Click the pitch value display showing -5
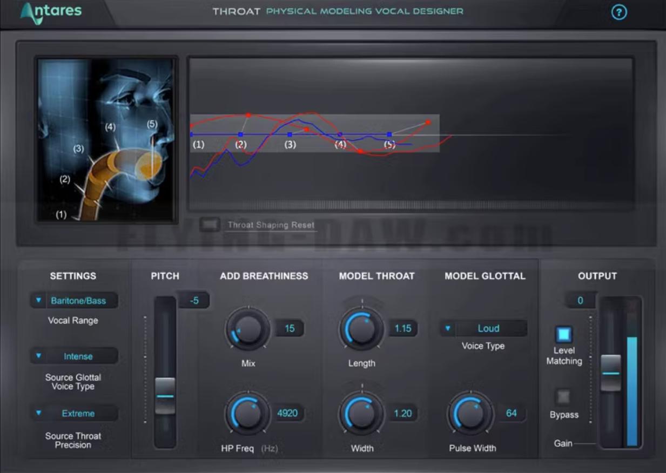 193,301
